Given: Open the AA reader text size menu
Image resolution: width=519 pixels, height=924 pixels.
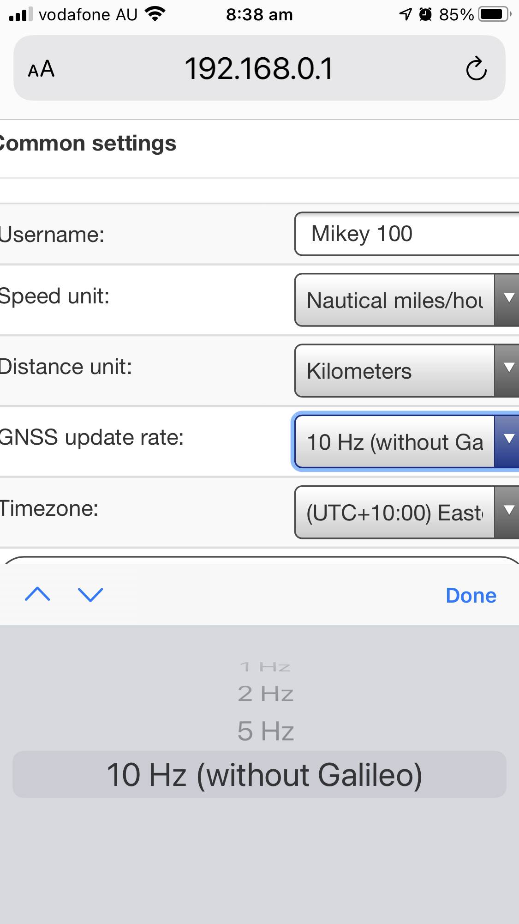Looking at the screenshot, I should tap(41, 69).
